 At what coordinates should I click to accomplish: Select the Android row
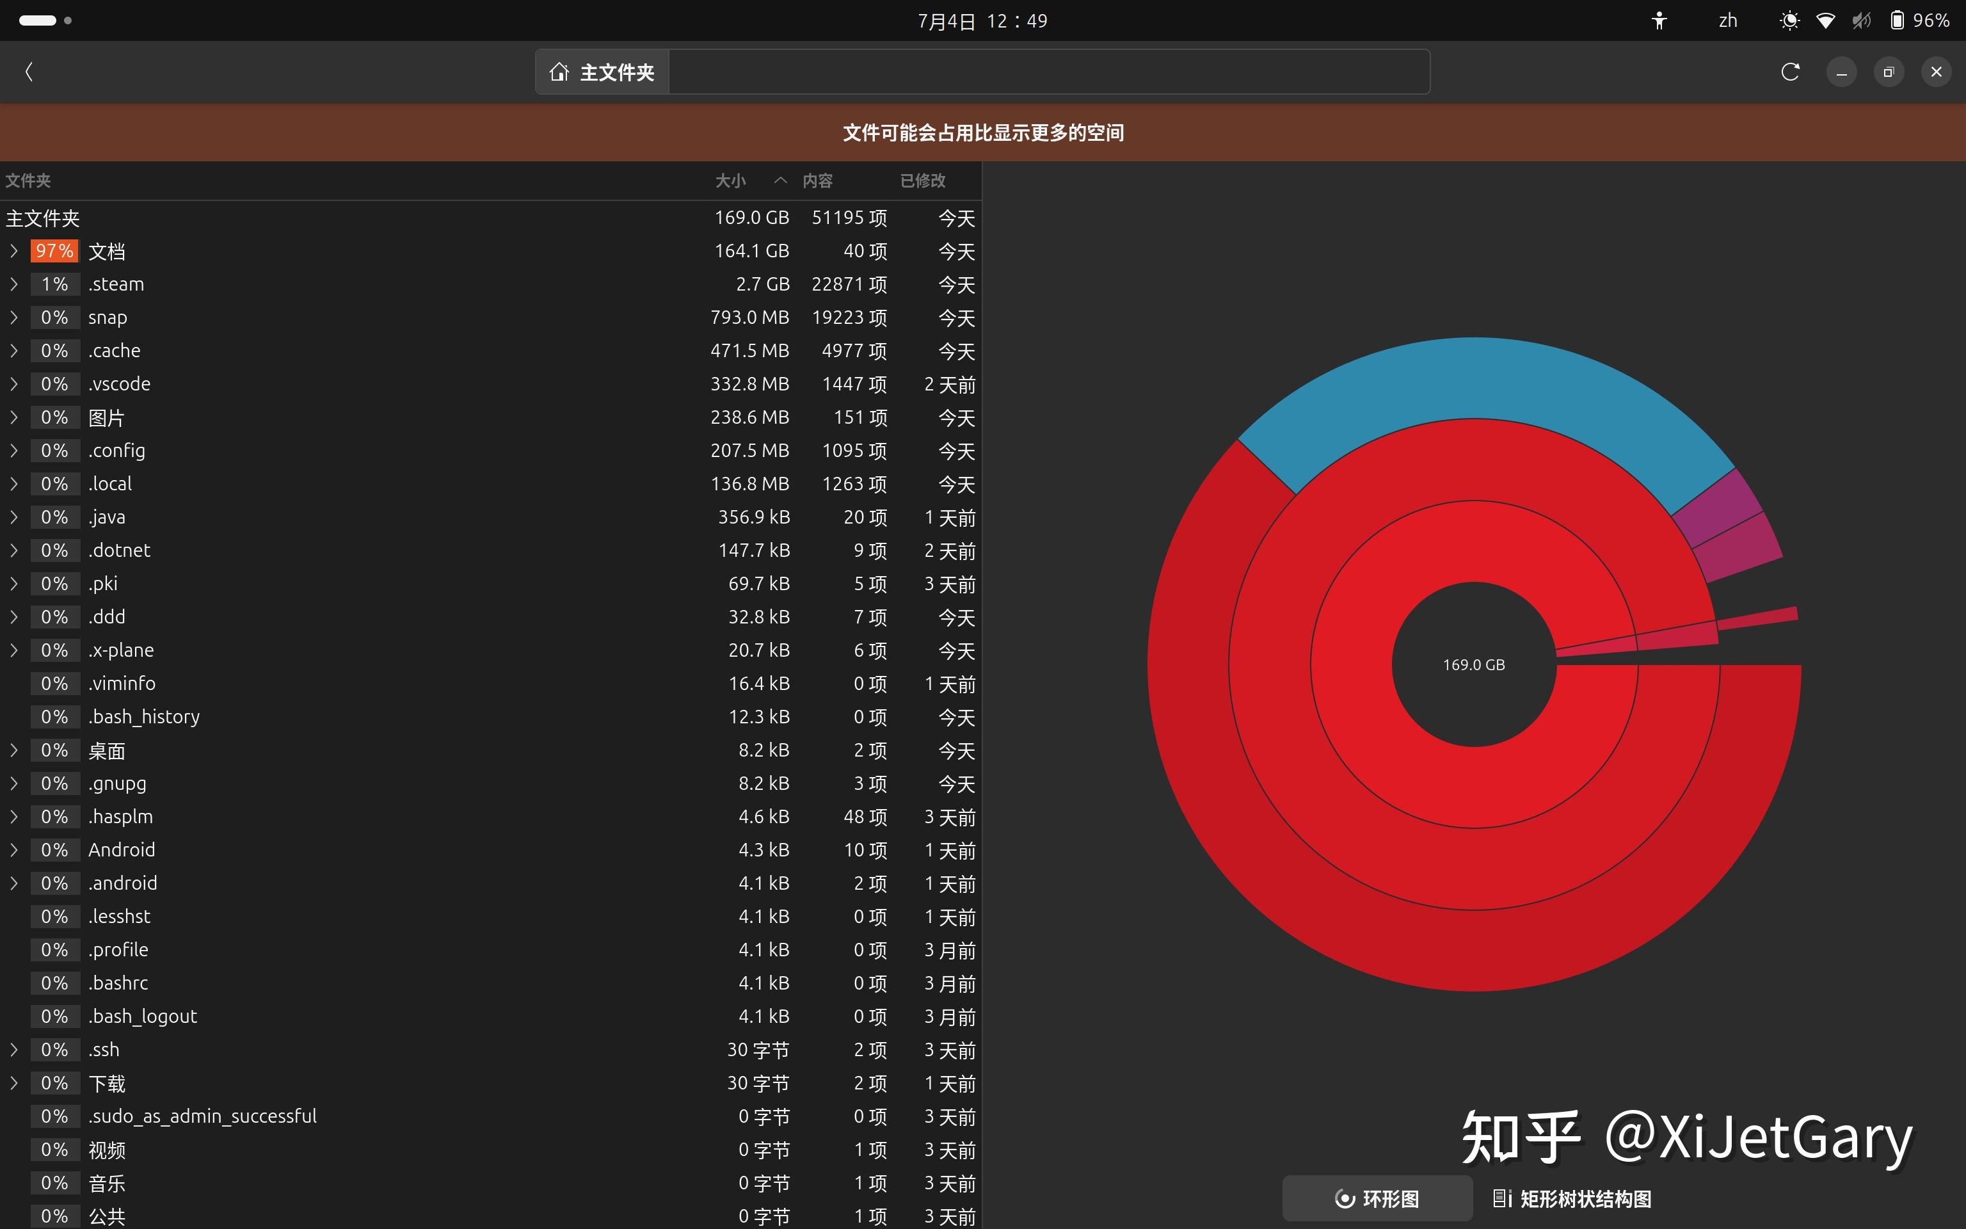pos(491,850)
